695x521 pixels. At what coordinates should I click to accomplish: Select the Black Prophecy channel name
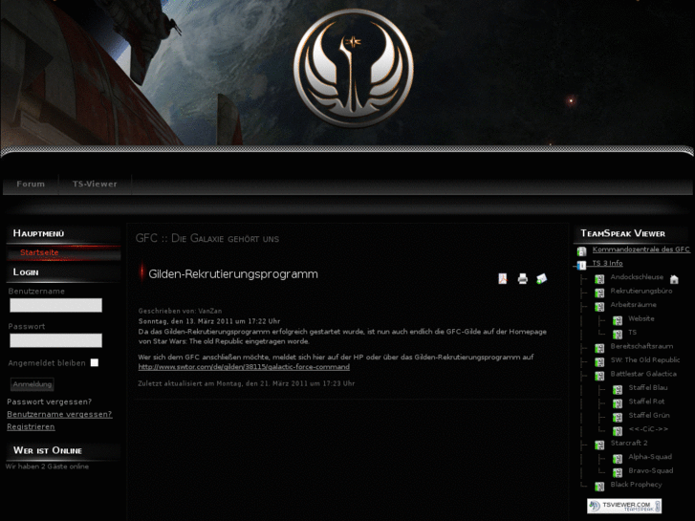[636, 485]
